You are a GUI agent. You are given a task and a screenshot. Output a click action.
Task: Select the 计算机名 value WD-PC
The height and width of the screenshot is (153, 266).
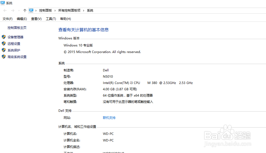108,134
